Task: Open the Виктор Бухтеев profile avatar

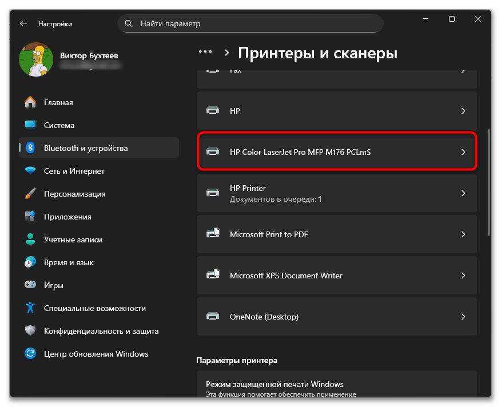Action: click(x=36, y=59)
